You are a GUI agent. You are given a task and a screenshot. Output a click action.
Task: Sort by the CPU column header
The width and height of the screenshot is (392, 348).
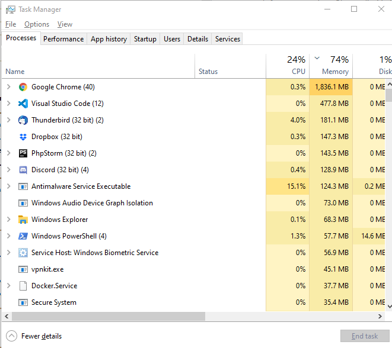coord(288,66)
